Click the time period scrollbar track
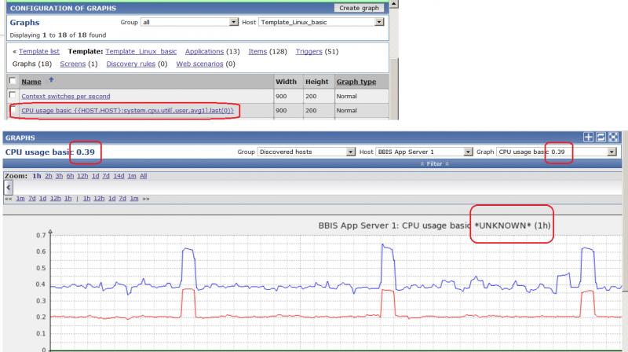This screenshot has width=628, height=352. (x=317, y=187)
